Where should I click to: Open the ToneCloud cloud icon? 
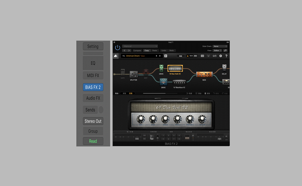(116, 56)
